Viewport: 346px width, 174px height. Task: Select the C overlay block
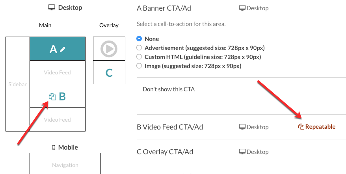(x=109, y=72)
